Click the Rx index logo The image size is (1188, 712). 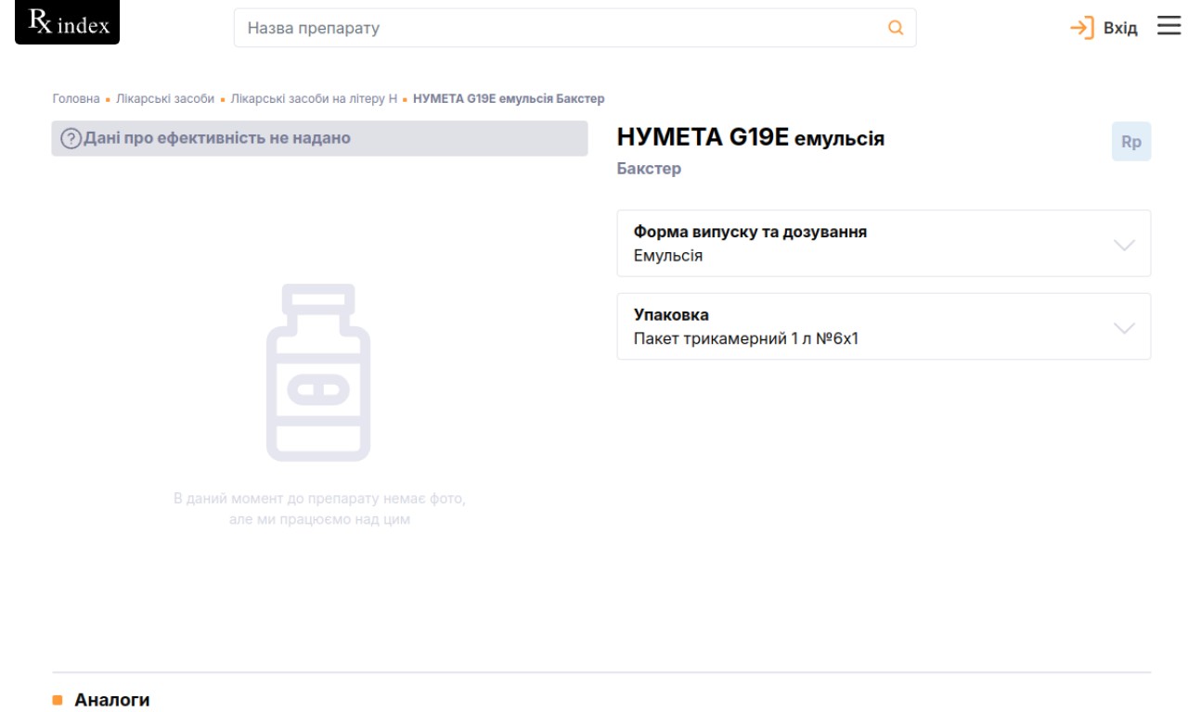68,24
